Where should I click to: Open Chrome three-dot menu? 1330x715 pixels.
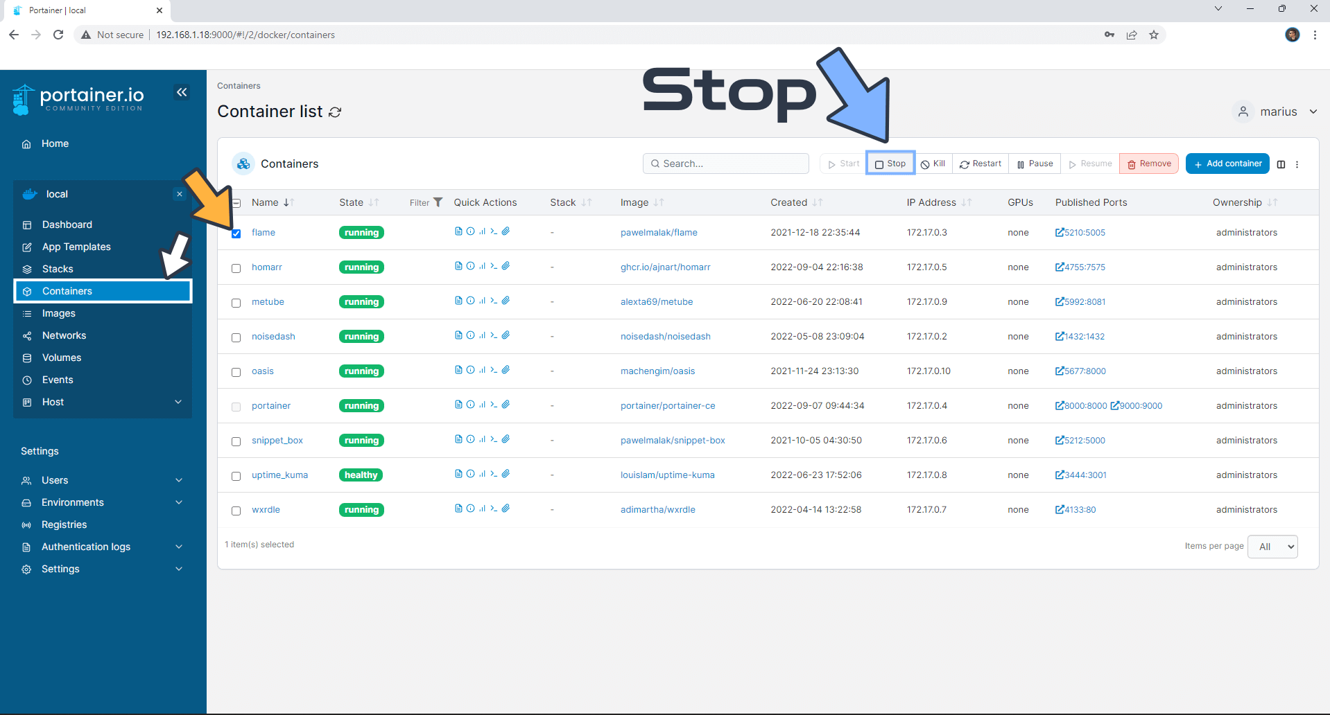[x=1315, y=35]
